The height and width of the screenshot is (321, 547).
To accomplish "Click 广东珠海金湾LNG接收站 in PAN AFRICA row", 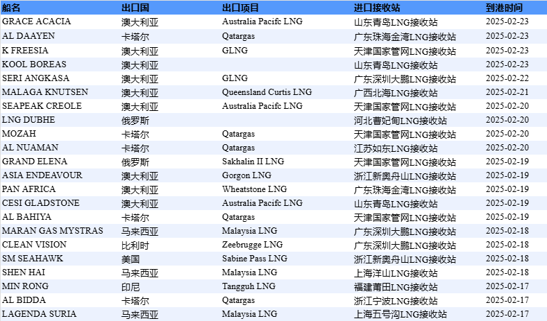I will pos(405,190).
